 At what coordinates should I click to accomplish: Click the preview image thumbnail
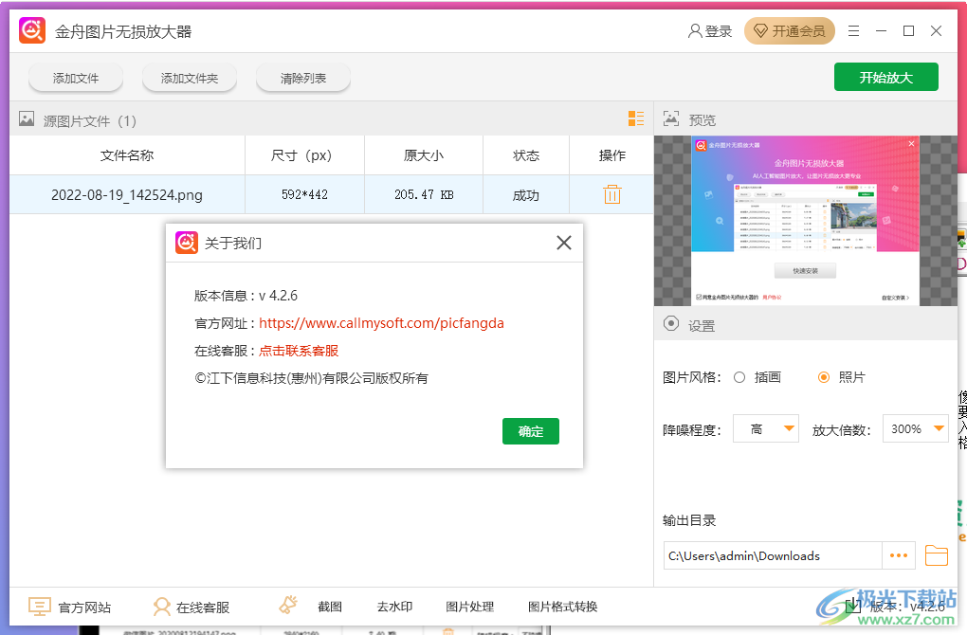point(806,221)
